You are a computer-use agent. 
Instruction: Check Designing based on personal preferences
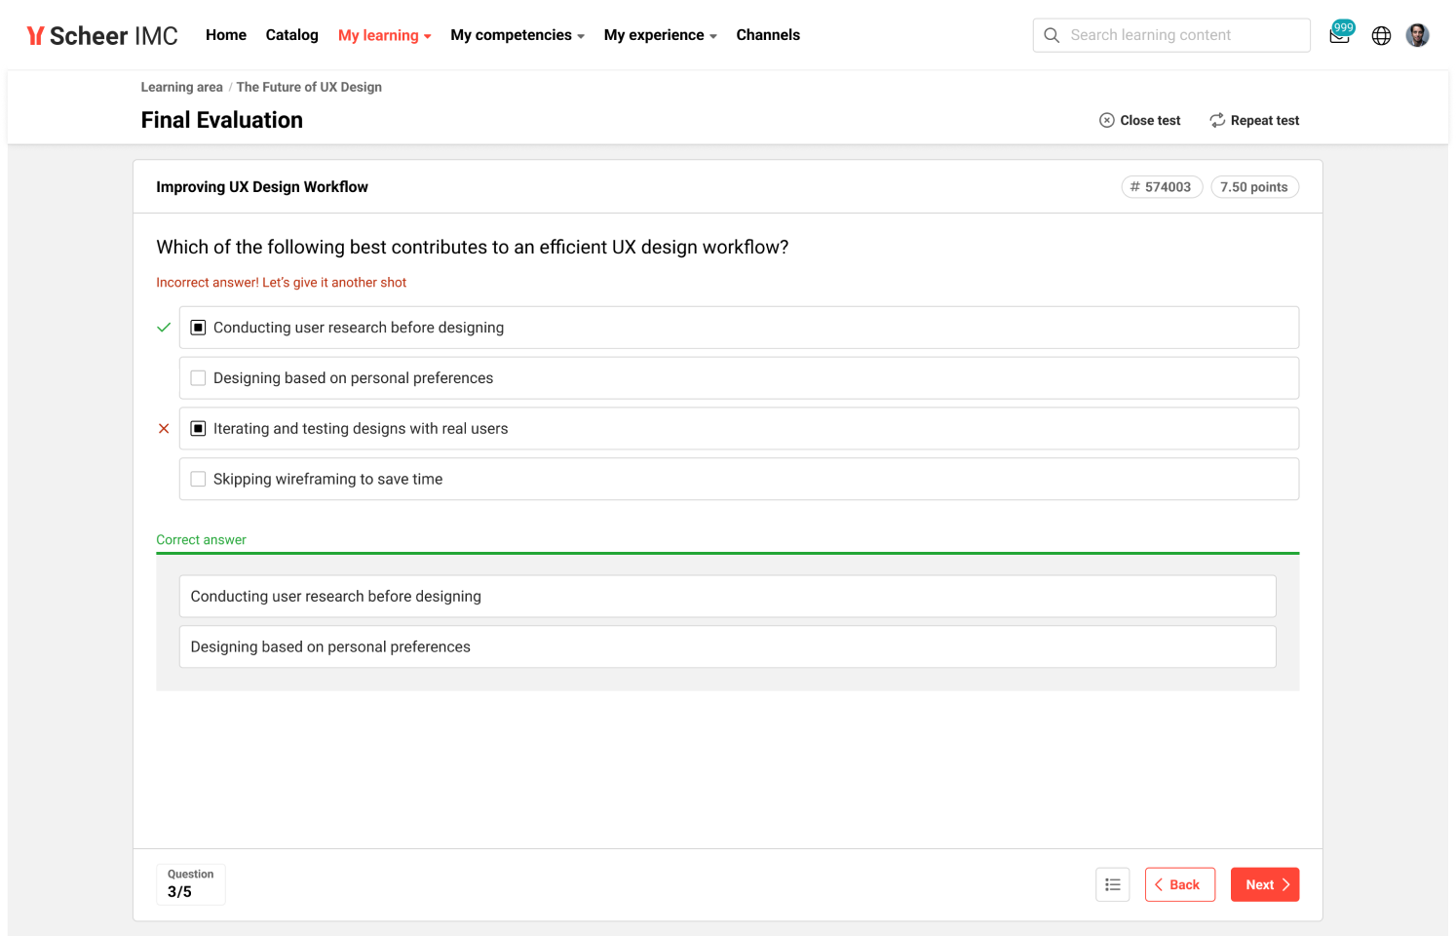[x=198, y=378]
